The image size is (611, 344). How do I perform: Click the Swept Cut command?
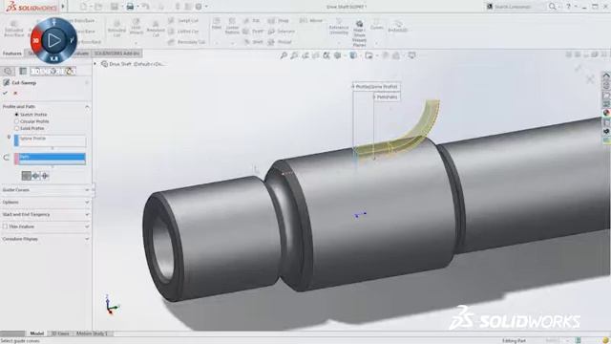pyautogui.click(x=183, y=21)
